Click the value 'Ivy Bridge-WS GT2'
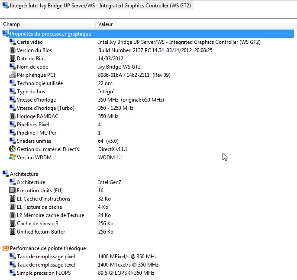Viewport: 297px width, 280px height. 119,67
